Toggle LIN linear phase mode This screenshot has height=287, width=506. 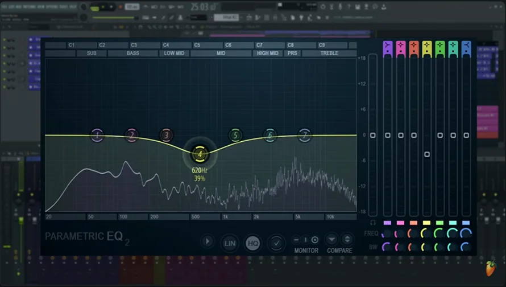[x=230, y=243]
